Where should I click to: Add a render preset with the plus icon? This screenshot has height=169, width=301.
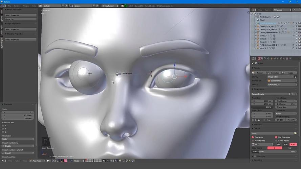(292, 94)
